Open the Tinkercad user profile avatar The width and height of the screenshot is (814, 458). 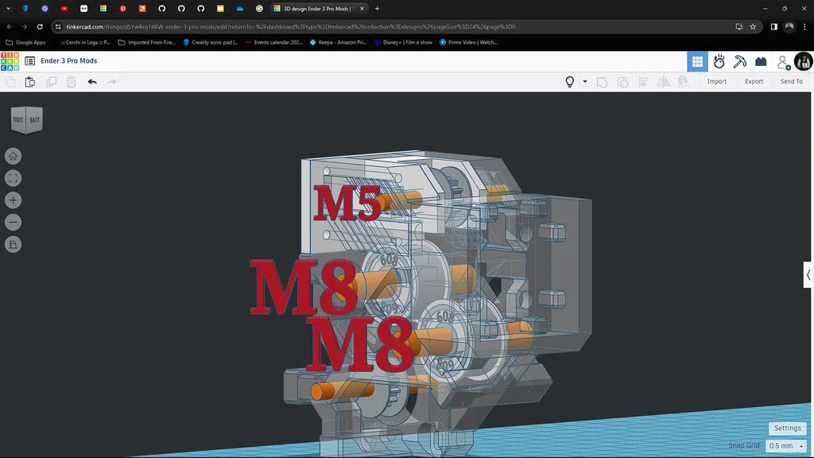[x=803, y=62]
